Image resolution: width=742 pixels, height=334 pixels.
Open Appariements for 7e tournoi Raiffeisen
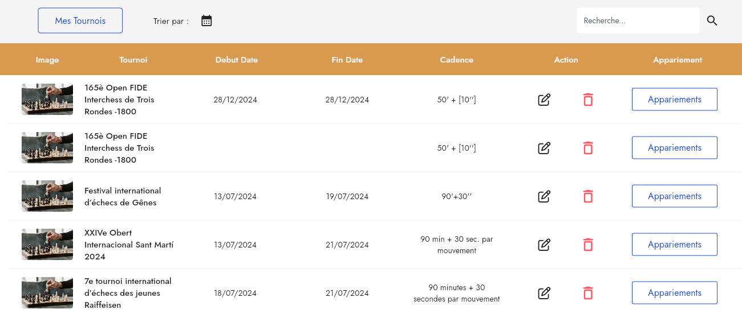pos(674,293)
